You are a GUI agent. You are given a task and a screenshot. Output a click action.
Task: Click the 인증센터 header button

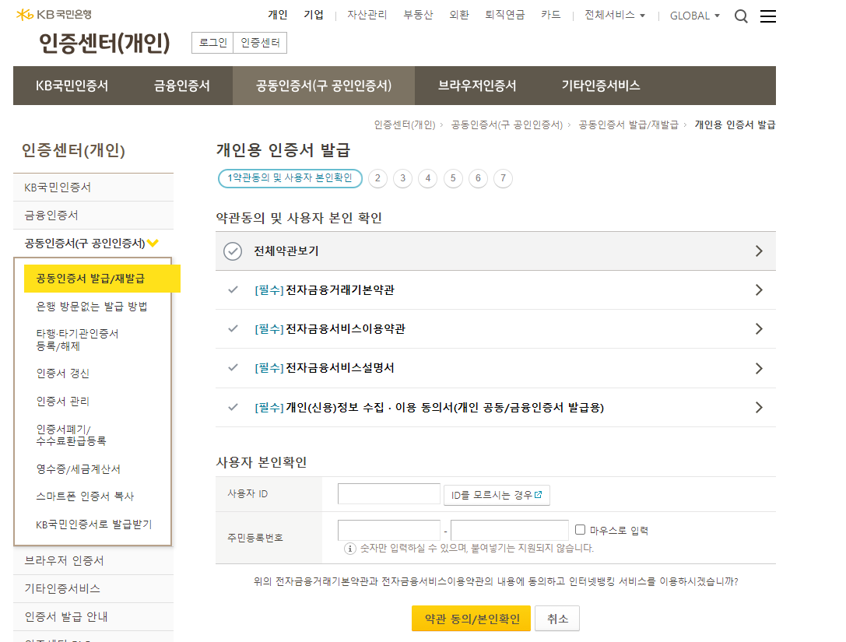point(260,43)
